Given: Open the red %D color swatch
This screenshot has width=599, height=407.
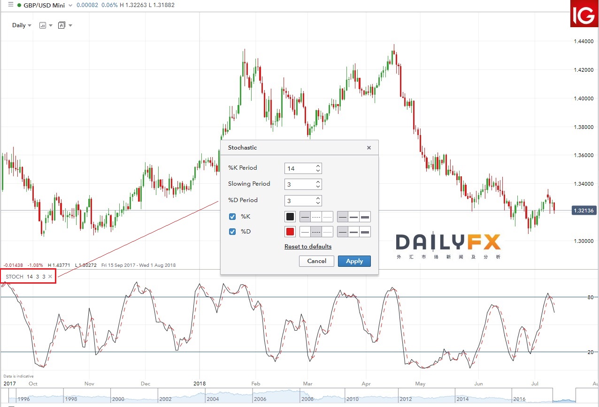Looking at the screenshot, I should (x=290, y=232).
